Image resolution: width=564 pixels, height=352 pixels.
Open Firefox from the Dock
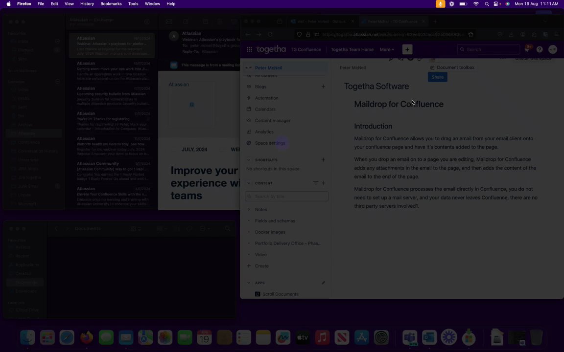[x=86, y=338]
